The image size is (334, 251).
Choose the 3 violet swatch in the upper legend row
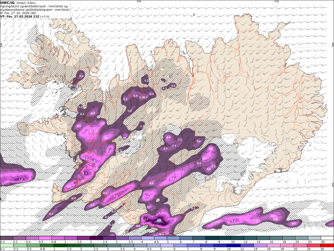click(122, 238)
